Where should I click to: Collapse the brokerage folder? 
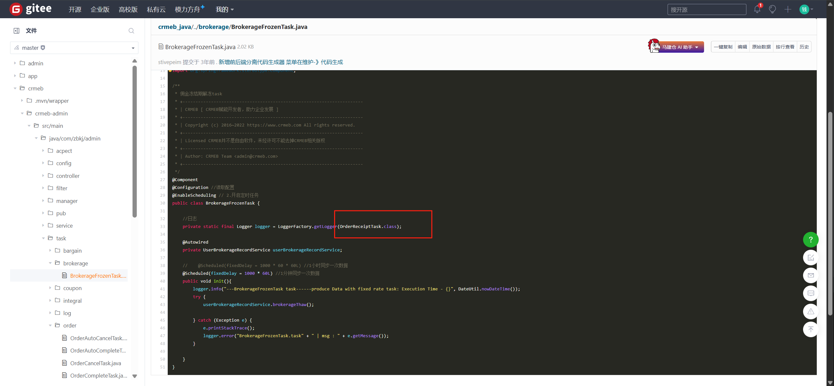[50, 263]
